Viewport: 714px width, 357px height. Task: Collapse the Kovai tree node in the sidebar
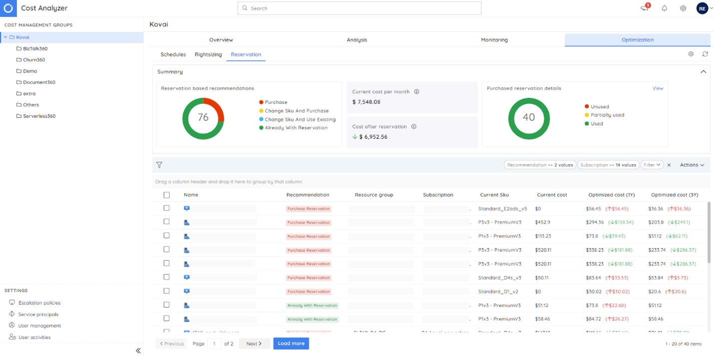pyautogui.click(x=4, y=37)
